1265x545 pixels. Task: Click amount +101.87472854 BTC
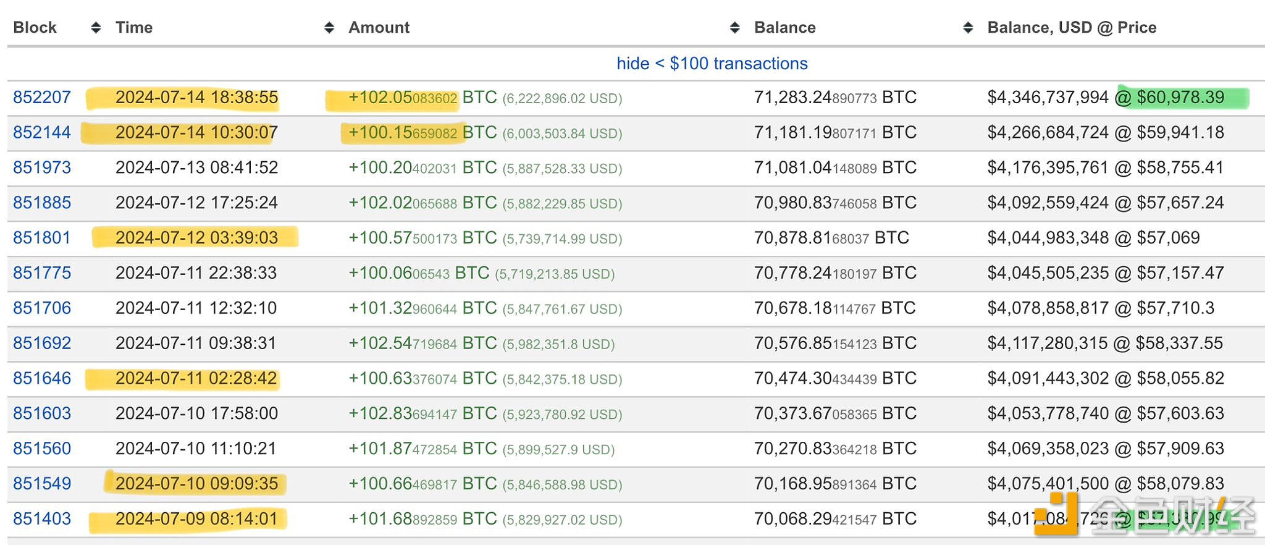point(422,449)
